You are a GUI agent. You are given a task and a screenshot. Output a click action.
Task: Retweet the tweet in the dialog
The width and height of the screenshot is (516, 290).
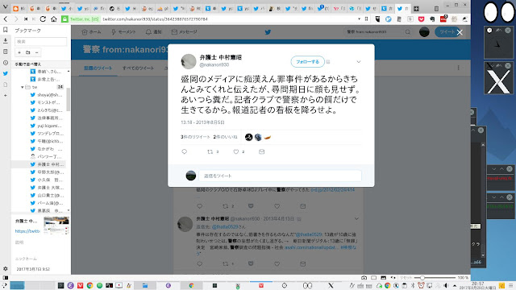[x=210, y=151]
